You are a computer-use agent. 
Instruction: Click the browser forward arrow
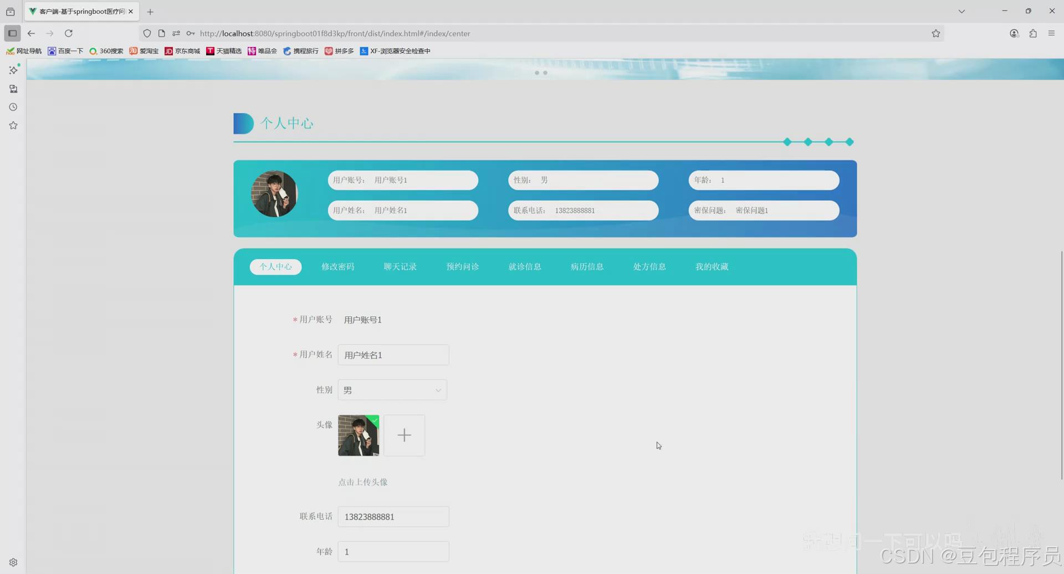coord(50,33)
